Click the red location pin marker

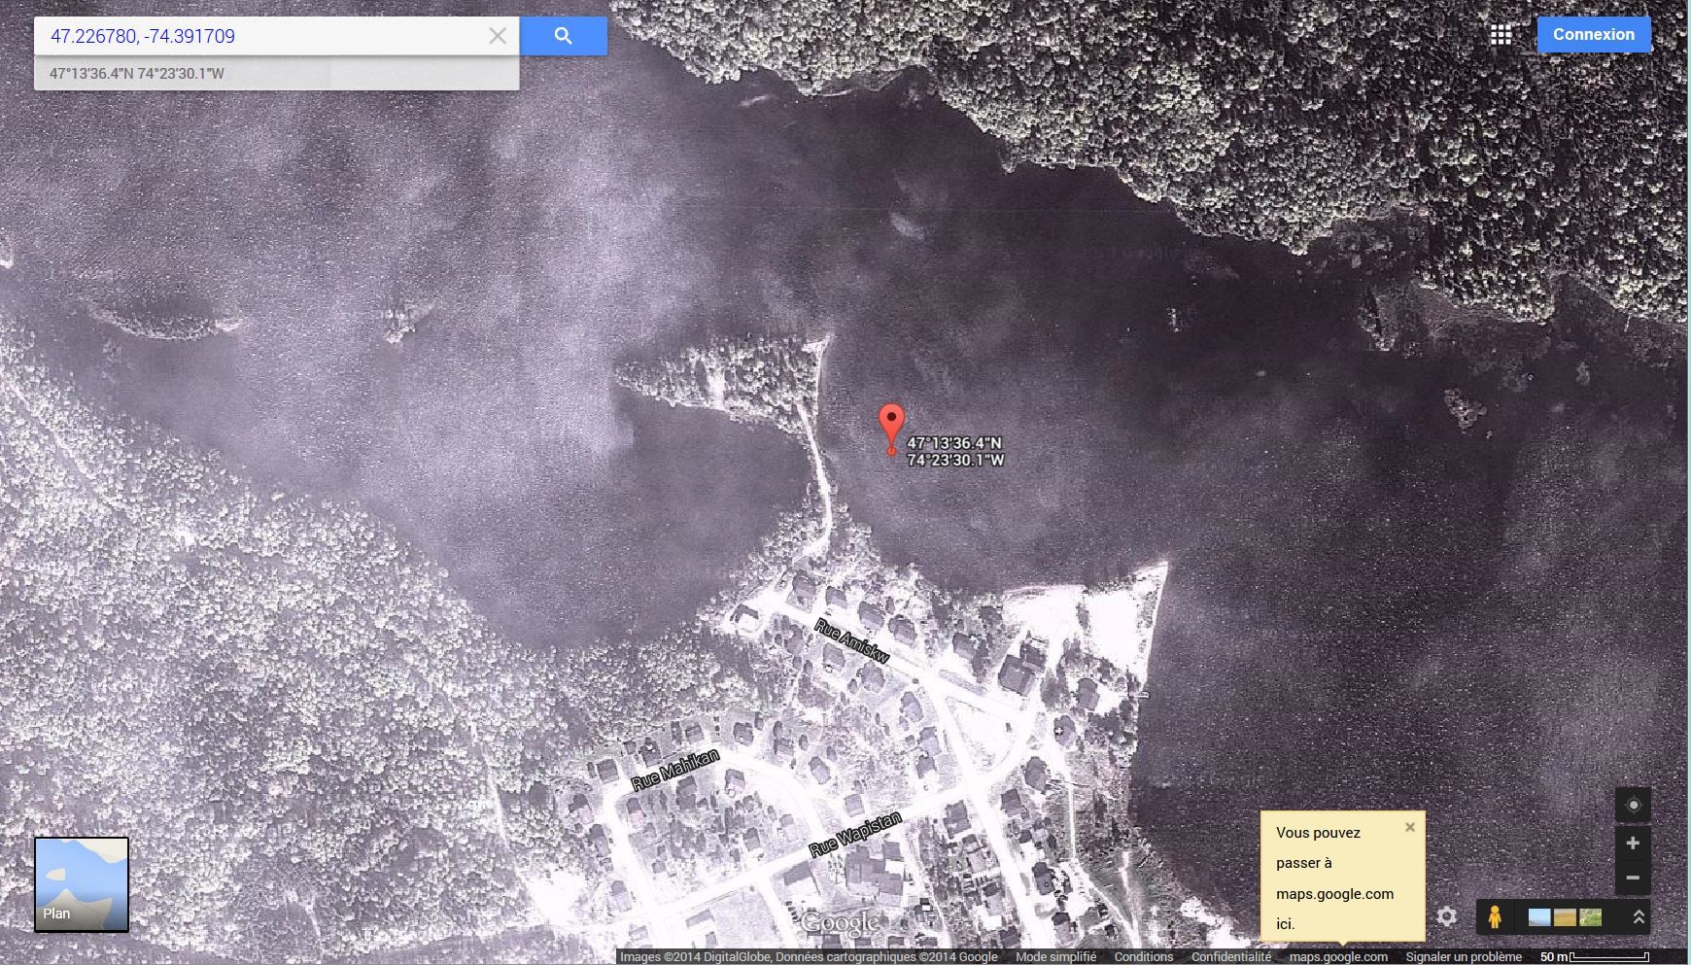(x=891, y=425)
